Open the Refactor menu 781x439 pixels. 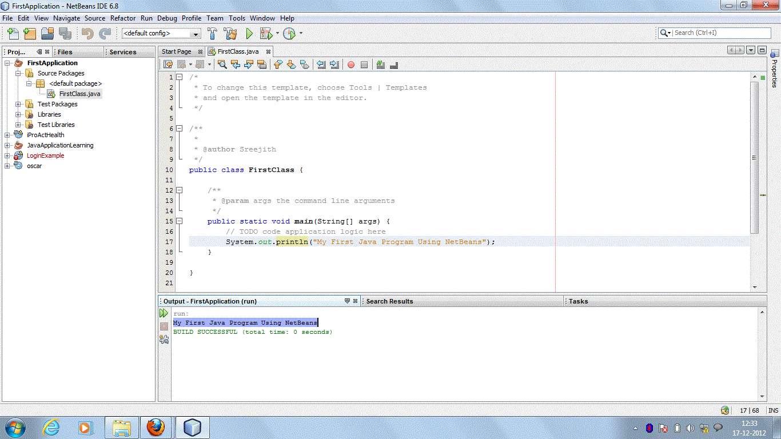pyautogui.click(x=123, y=18)
